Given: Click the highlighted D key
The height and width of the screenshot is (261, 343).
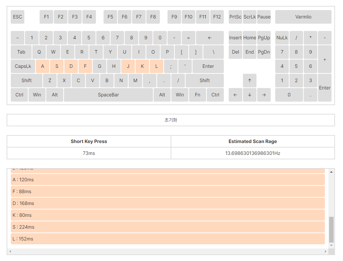Looking at the screenshot, I should 71,66.
